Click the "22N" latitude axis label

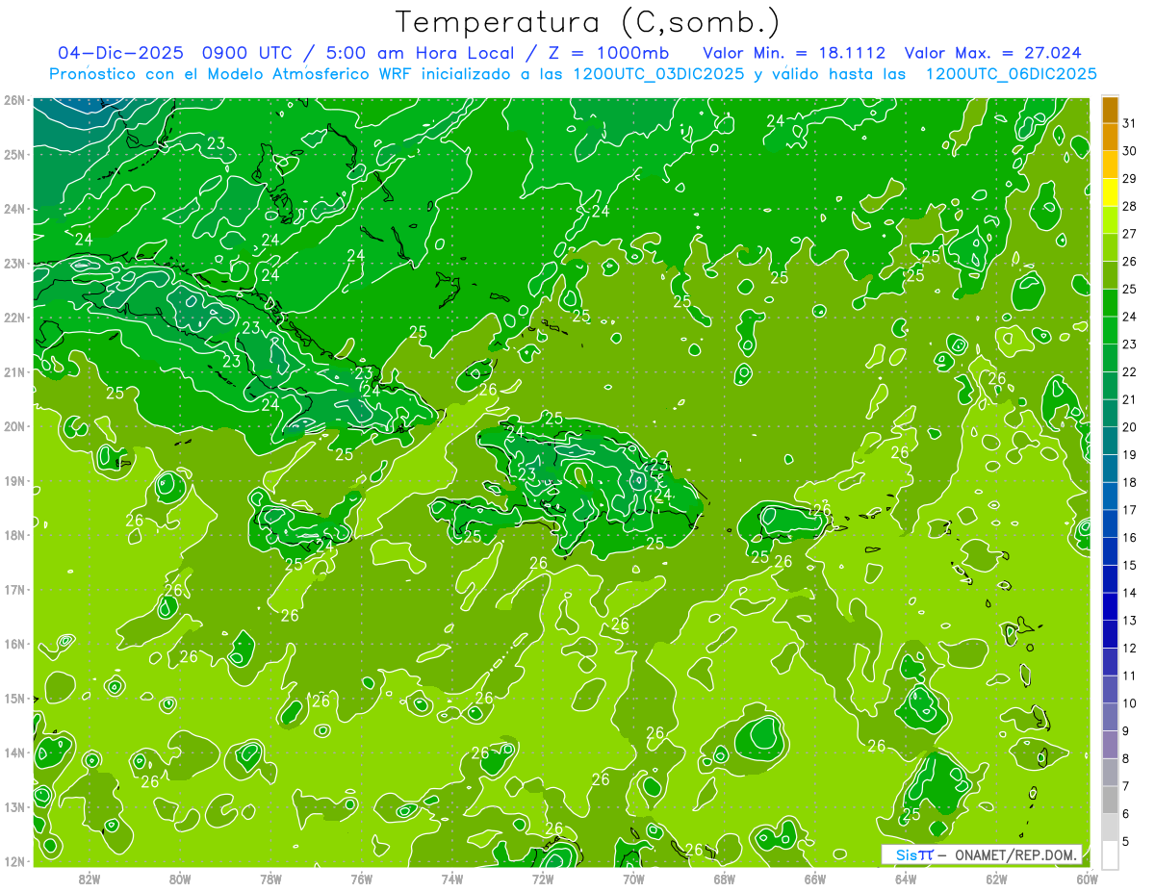coord(14,318)
